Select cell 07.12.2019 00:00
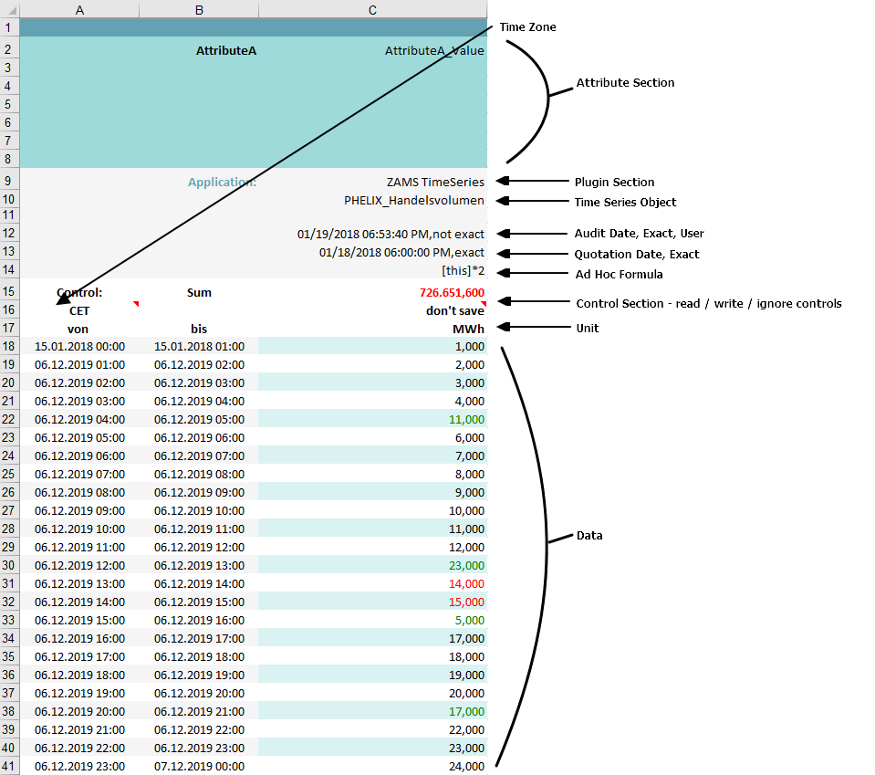Image resolution: width=875 pixels, height=775 pixels. tap(199, 766)
